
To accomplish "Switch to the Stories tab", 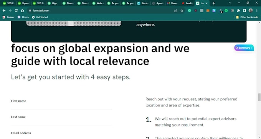I will [x=143, y=3].
